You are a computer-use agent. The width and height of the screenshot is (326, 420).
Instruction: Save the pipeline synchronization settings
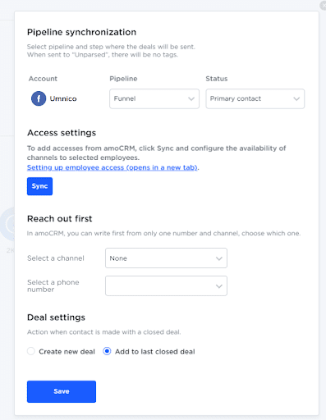coord(62,391)
